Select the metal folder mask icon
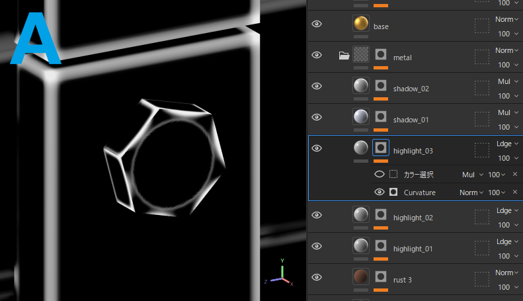Image resolution: width=523 pixels, height=301 pixels. [x=381, y=55]
